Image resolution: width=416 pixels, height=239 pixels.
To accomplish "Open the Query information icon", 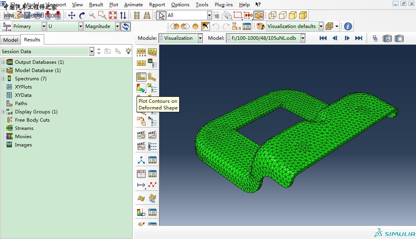I will click(x=348, y=26).
